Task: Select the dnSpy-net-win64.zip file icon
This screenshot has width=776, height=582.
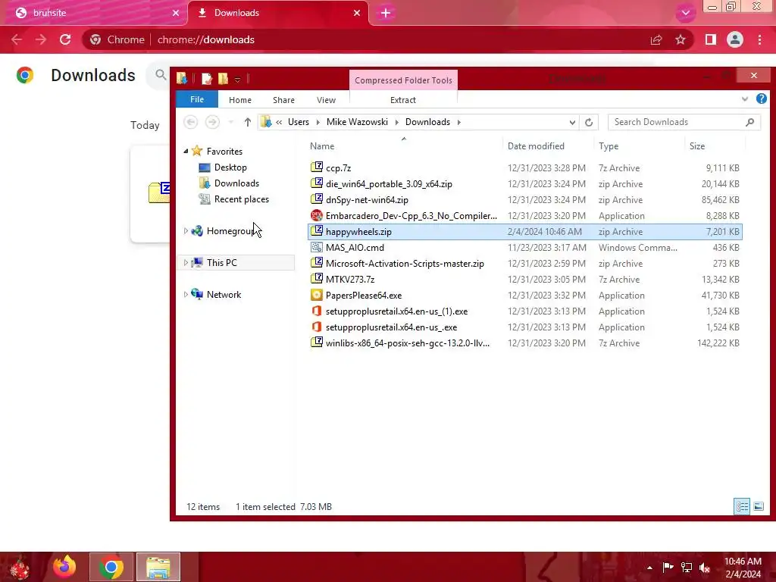Action: 317,199
